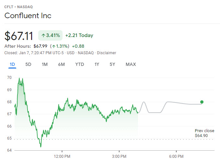Viewport: 220px width, 162px height.
Task: Click the green after-hours price dot
Action: tap(202, 102)
